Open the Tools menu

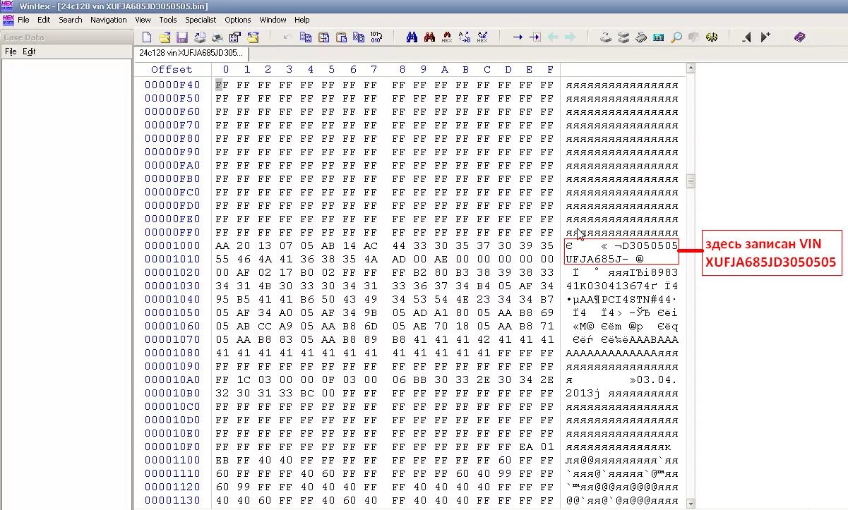pyautogui.click(x=168, y=20)
